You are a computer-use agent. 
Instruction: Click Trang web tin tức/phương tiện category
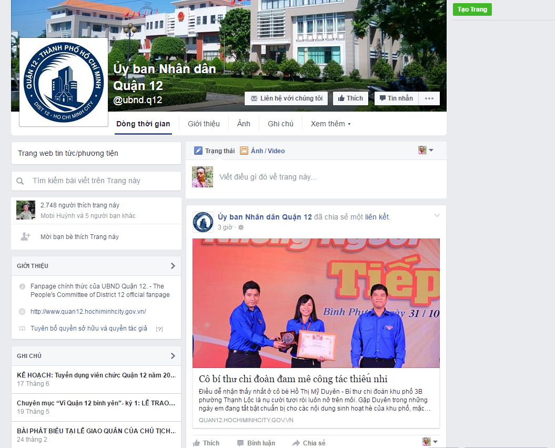pos(68,153)
